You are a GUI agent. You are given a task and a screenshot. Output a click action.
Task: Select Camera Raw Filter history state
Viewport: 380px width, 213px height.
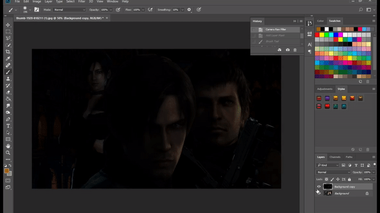point(275,29)
